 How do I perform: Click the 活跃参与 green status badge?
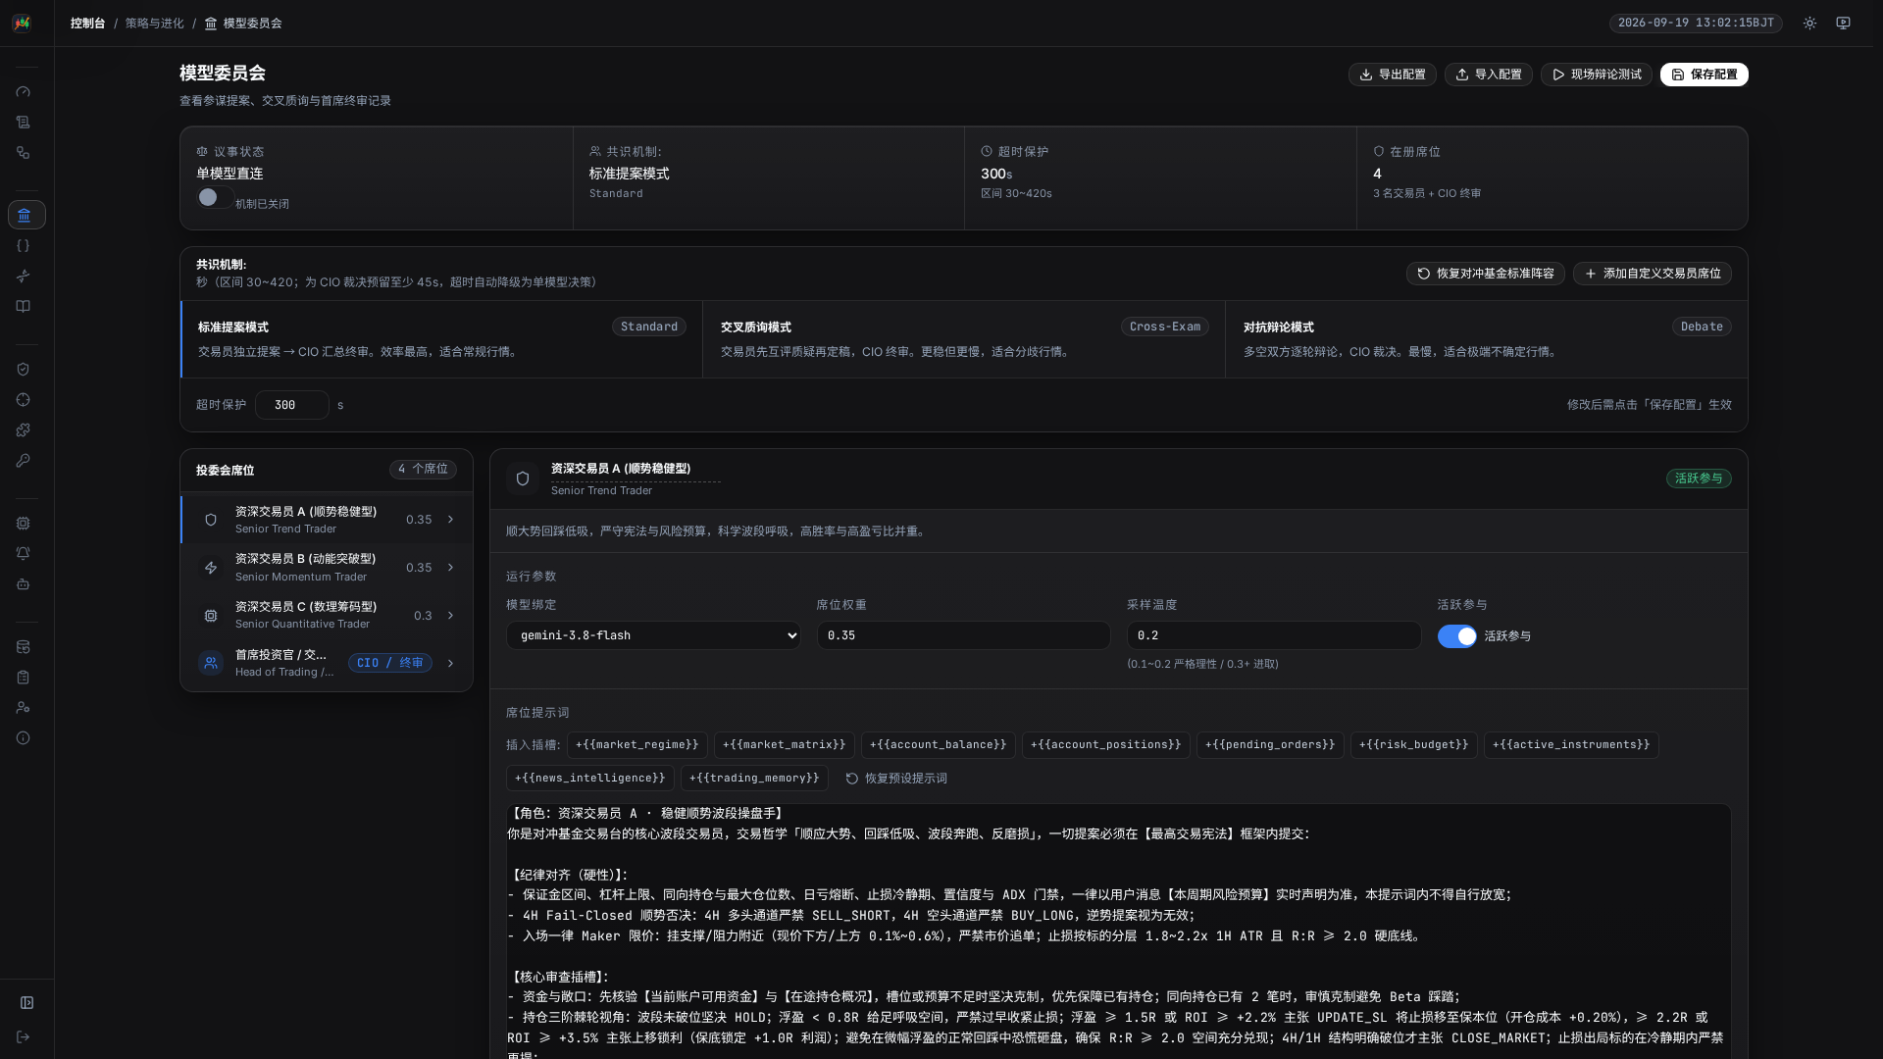(1699, 479)
